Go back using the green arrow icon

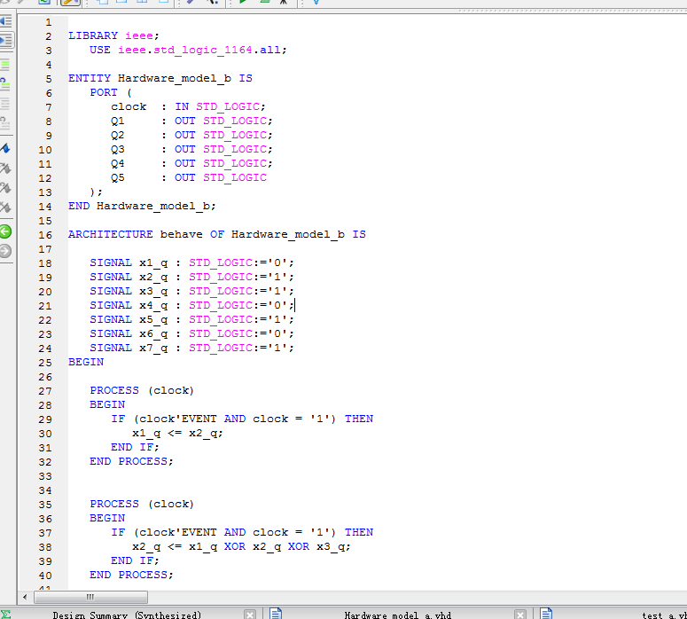click(5, 231)
